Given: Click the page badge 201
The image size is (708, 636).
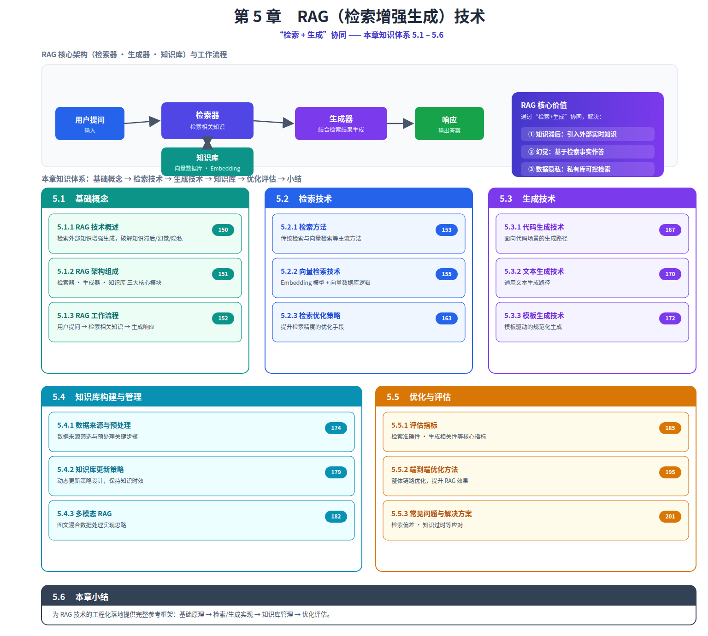Looking at the screenshot, I should coord(670,517).
